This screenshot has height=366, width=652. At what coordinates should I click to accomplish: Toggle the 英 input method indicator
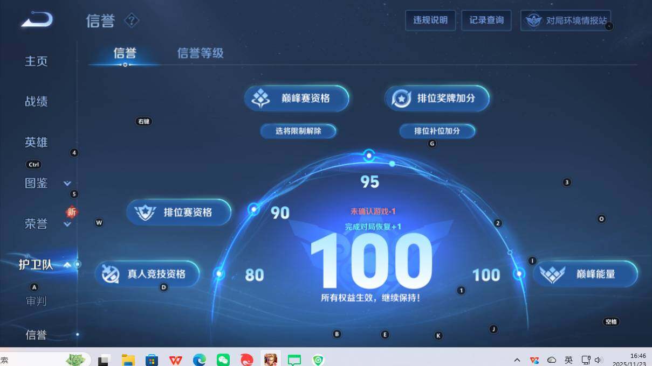coord(568,360)
